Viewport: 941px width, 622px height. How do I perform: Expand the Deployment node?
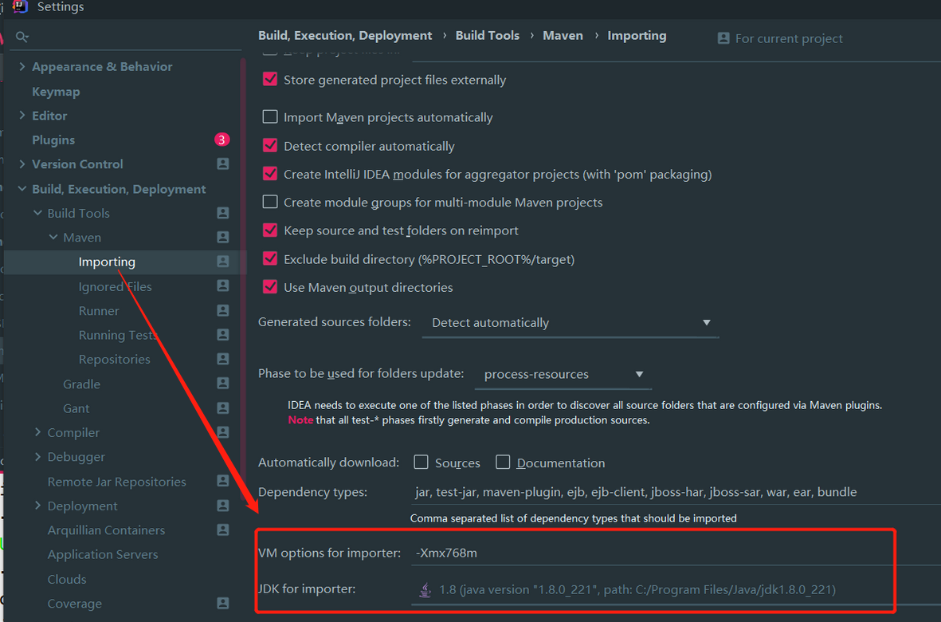(37, 506)
